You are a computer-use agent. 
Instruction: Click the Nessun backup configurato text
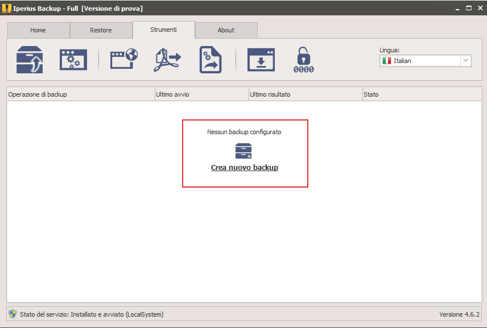point(244,132)
